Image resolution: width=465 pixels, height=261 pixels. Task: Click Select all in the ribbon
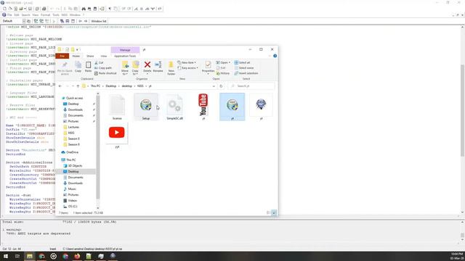242,63
